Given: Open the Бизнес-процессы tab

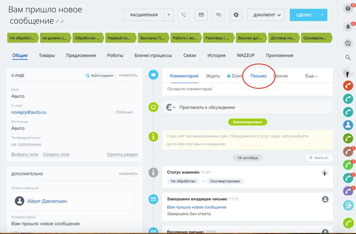Looking at the screenshot, I should click(x=153, y=55).
